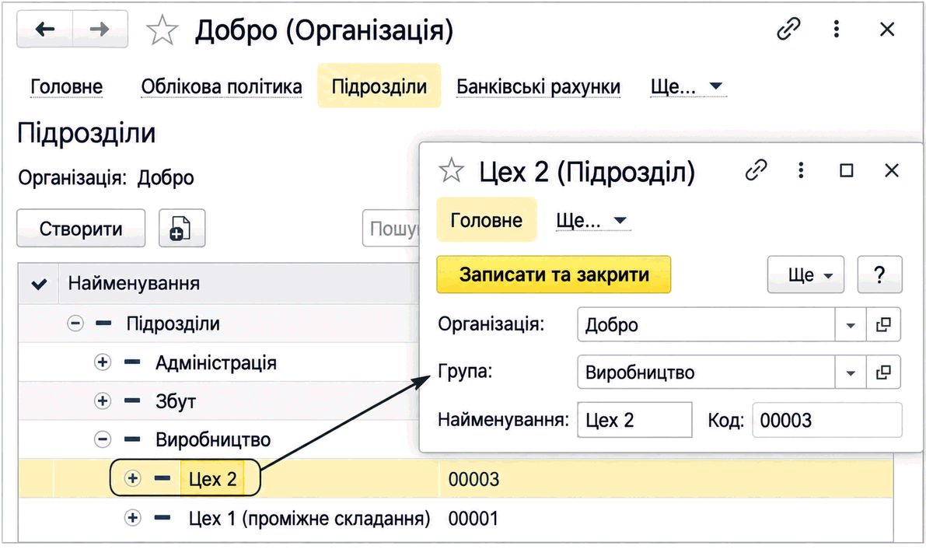The width and height of the screenshot is (926, 549).
Task: Expand the Збут node
Action: 103,401
